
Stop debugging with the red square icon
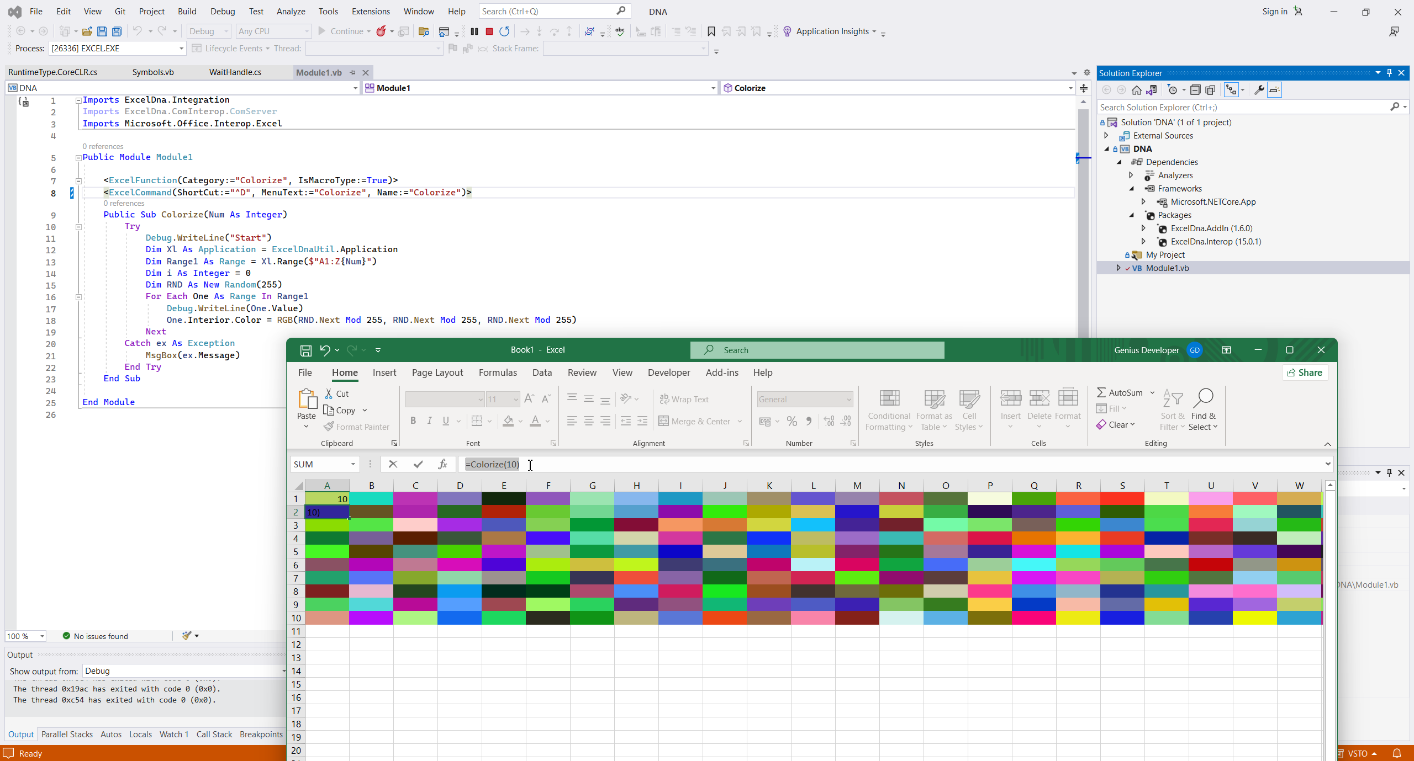click(489, 31)
